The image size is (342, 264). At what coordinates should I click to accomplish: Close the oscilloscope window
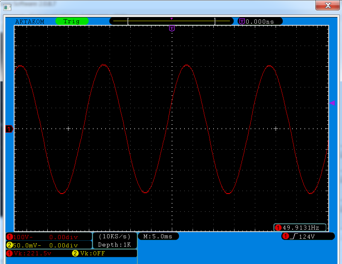(x=327, y=5)
